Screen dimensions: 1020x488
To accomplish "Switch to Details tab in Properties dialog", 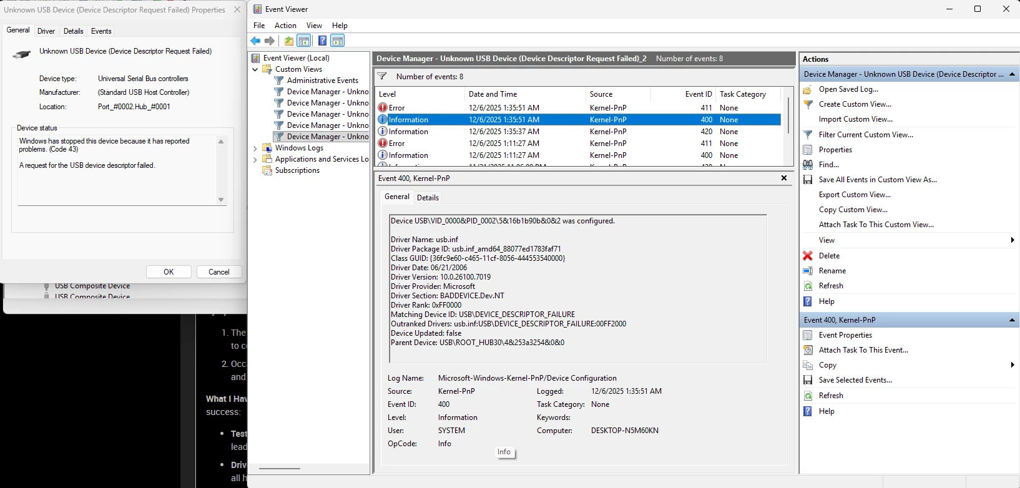I will (x=73, y=31).
